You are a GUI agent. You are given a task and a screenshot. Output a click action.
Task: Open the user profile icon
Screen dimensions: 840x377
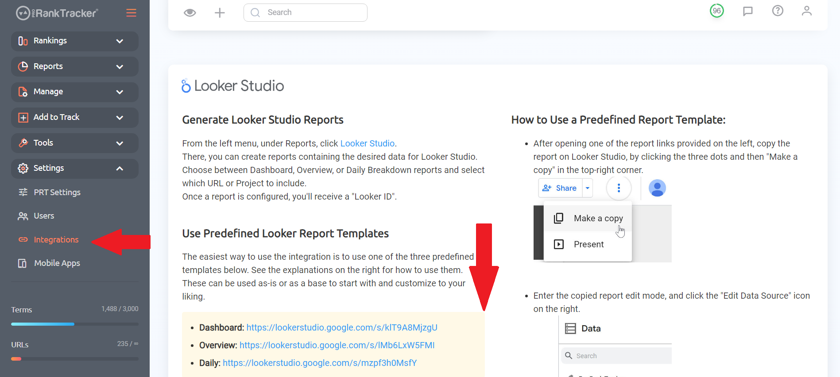807,11
